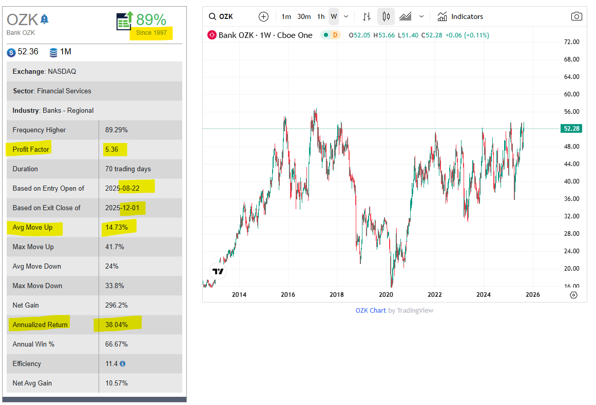Click the Frequency Higher value 89.29%
The width and height of the screenshot is (596, 405).
[x=117, y=130]
